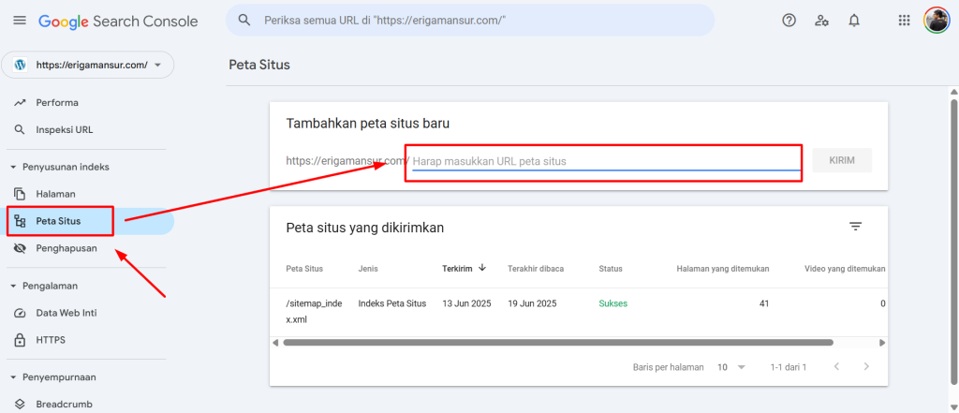Click the HTTPS padlock icon
The height and width of the screenshot is (413, 959).
[21, 340]
